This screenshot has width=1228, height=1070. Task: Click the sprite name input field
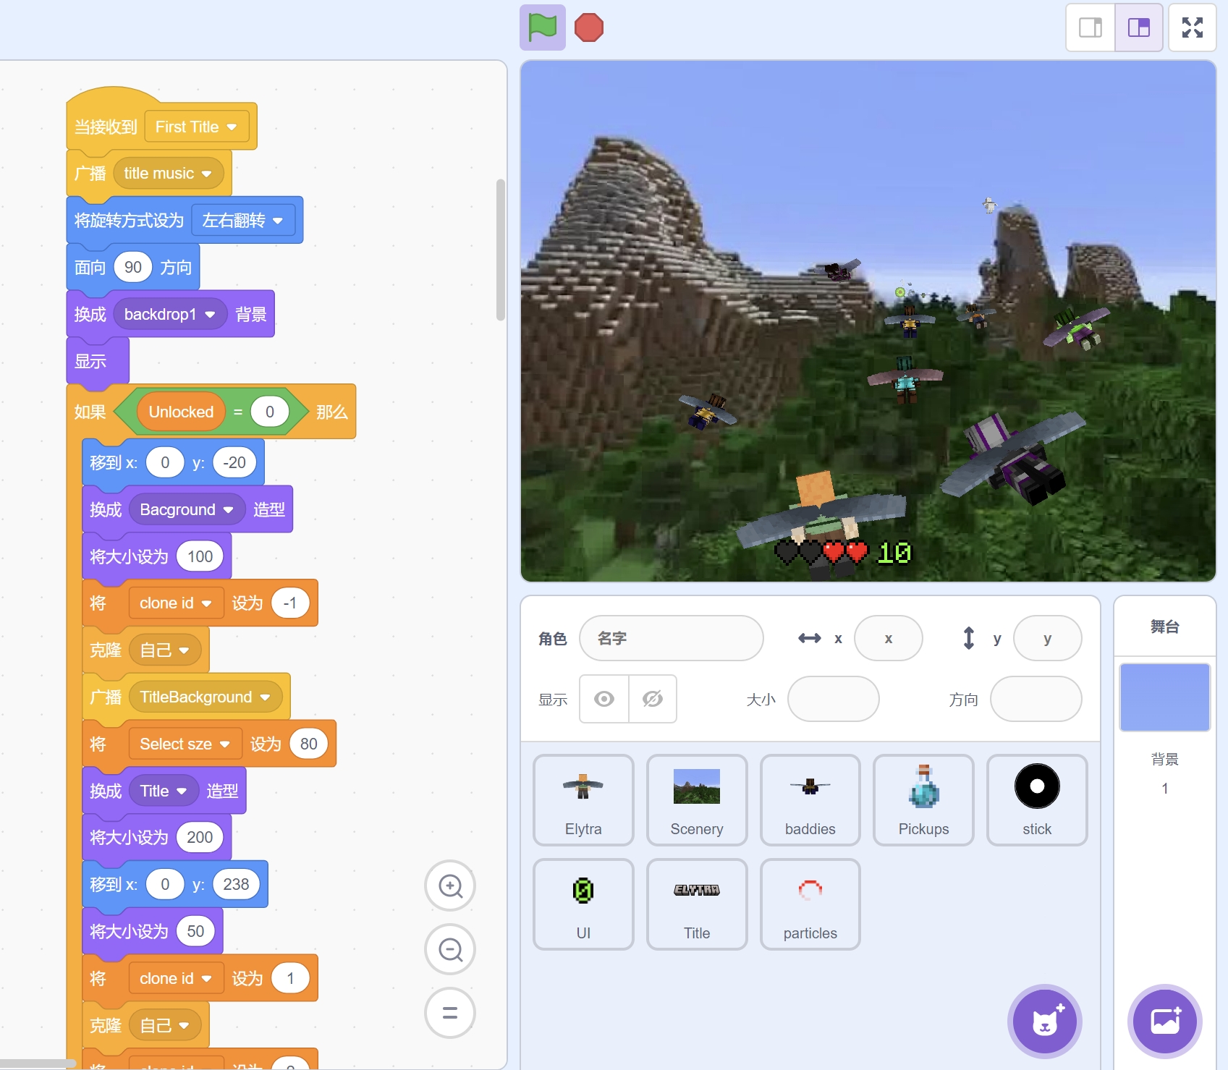671,638
